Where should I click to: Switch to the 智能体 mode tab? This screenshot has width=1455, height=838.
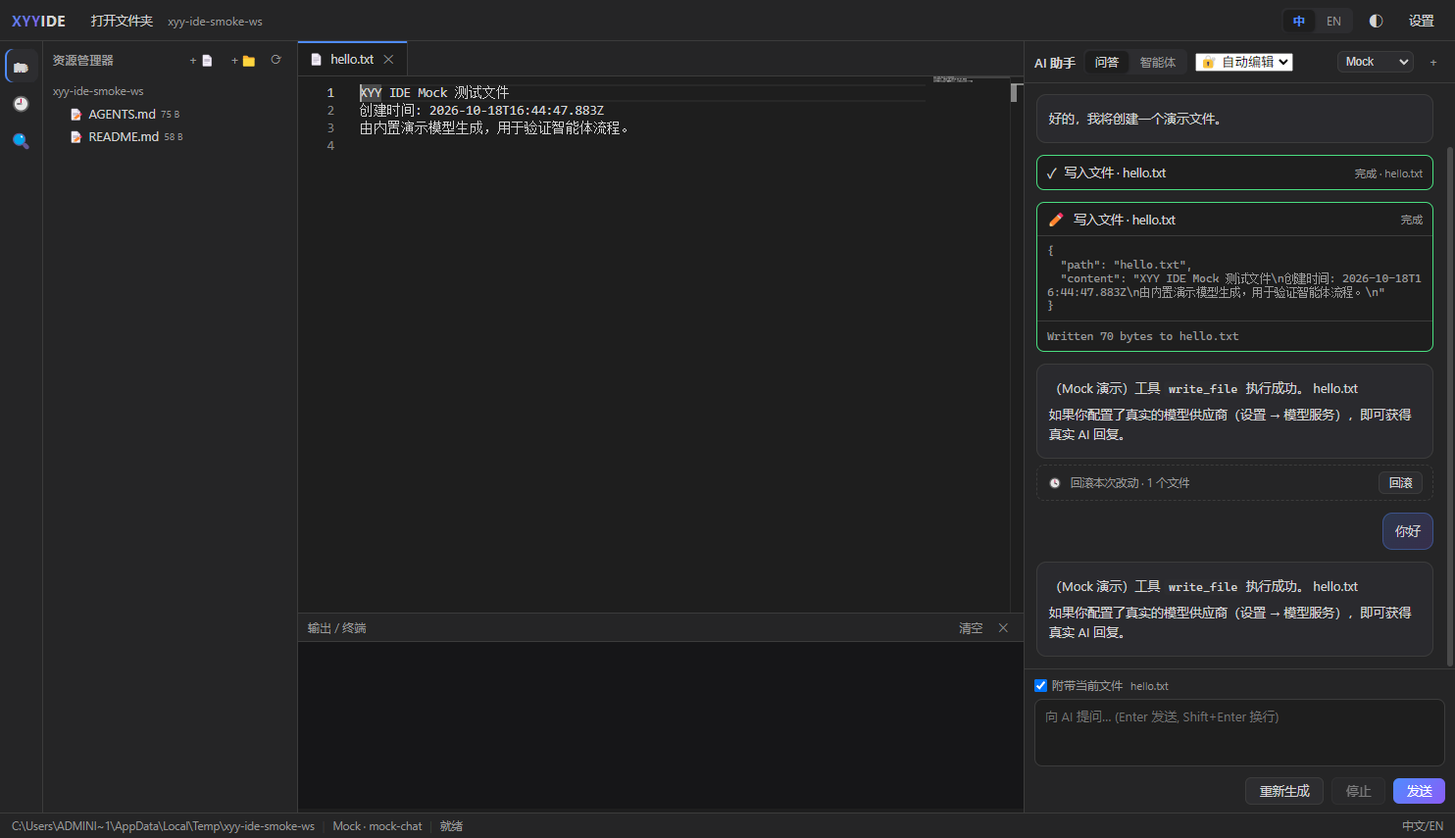point(1158,62)
